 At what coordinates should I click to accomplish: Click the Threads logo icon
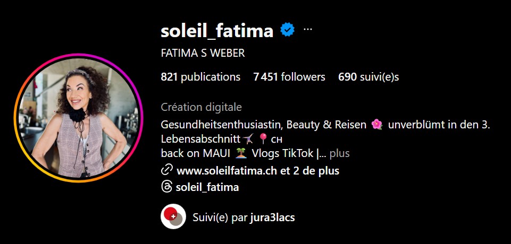(166, 187)
